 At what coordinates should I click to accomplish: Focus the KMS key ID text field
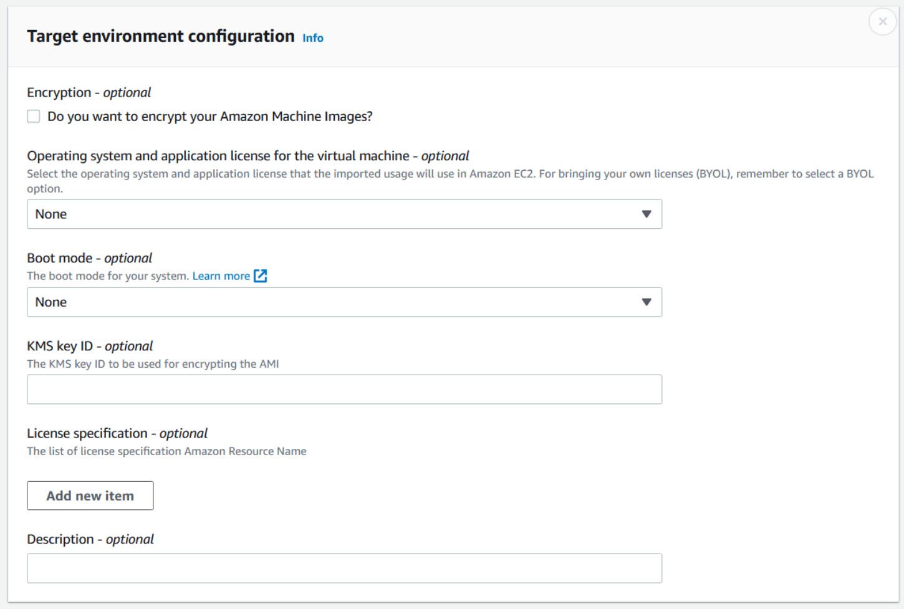pyautogui.click(x=344, y=390)
